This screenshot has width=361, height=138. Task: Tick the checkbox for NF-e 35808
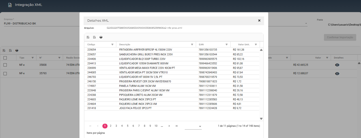(5, 65)
